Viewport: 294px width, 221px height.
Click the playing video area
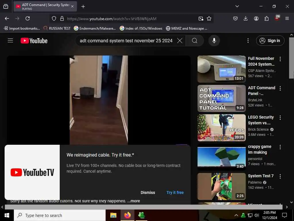[99, 100]
